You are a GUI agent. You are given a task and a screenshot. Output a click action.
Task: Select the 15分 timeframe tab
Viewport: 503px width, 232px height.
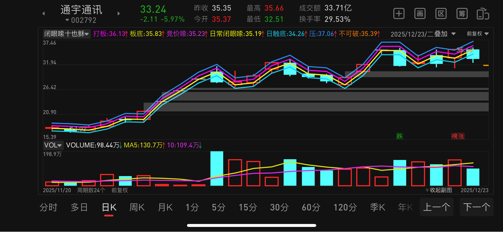(248, 207)
